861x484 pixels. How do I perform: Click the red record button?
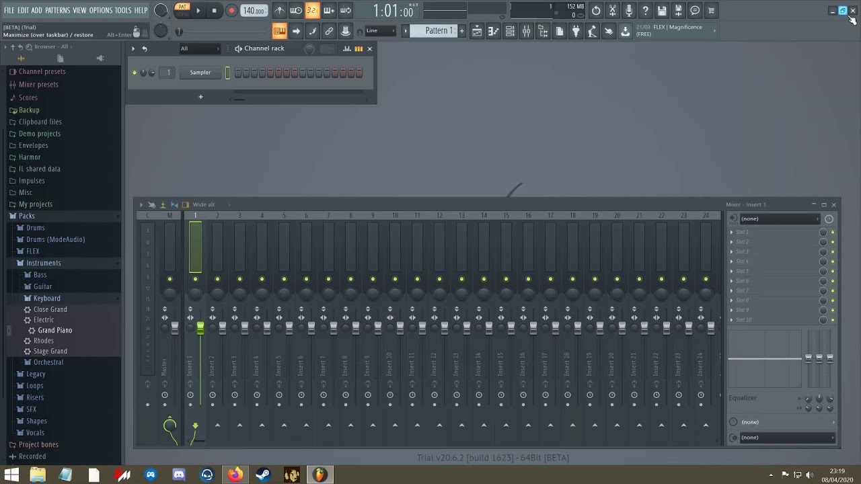click(231, 10)
